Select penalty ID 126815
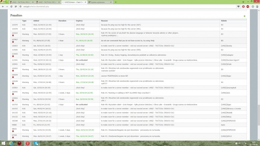Viewport: 260px width, 146px height. 15,46
